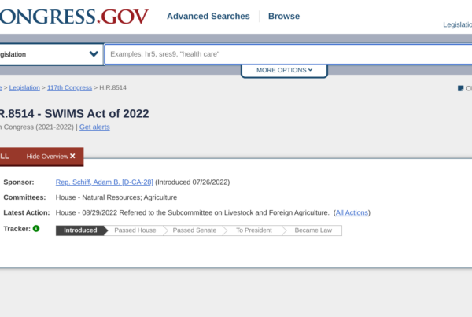Viewport: 472px width, 317px height.
Task: Select the Introduced tracker stage
Action: coord(80,230)
